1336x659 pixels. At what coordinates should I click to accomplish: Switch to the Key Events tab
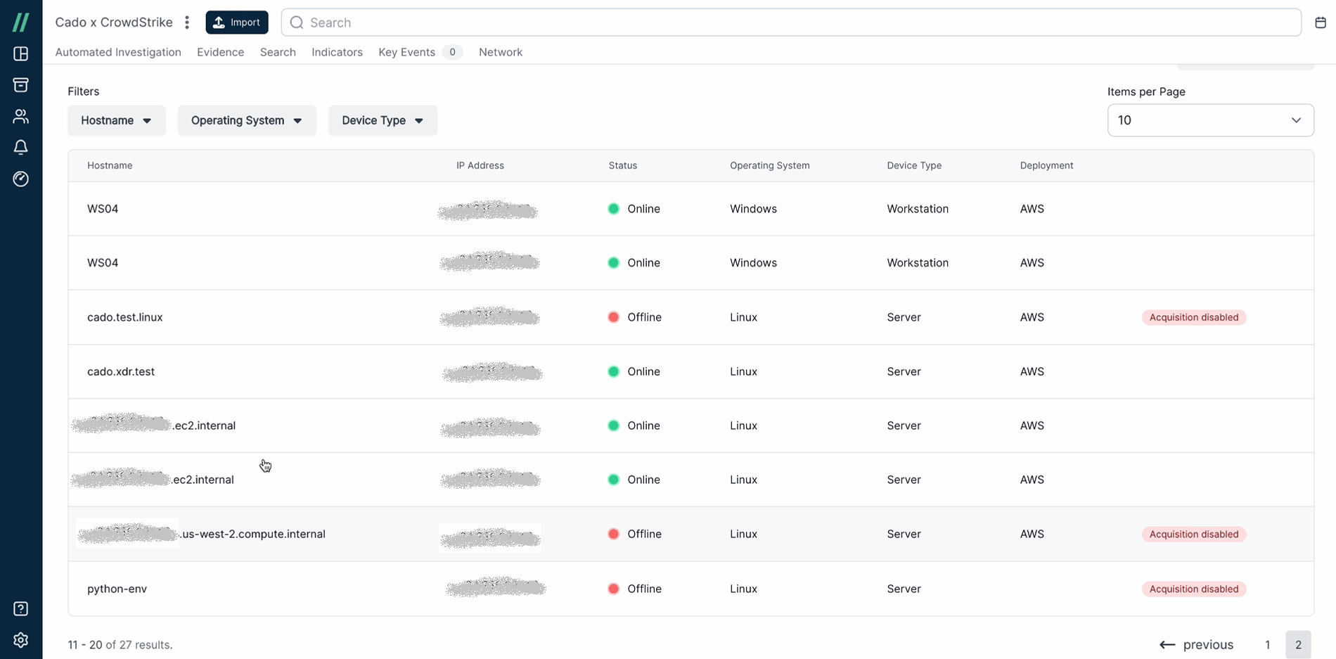[407, 52]
